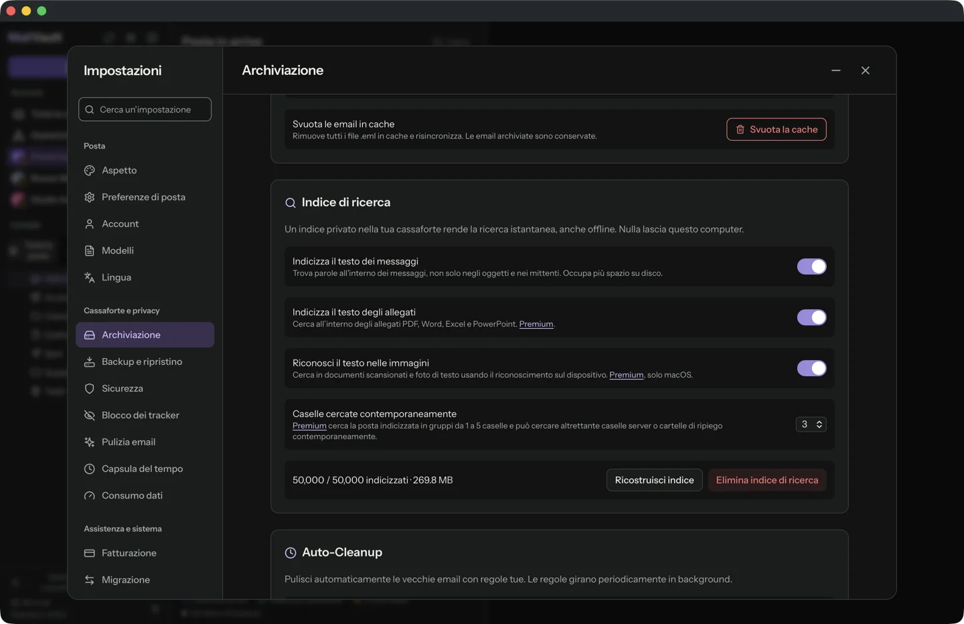Open Backup e ripristino section
Viewport: 964px width, 624px height.
[145, 362]
